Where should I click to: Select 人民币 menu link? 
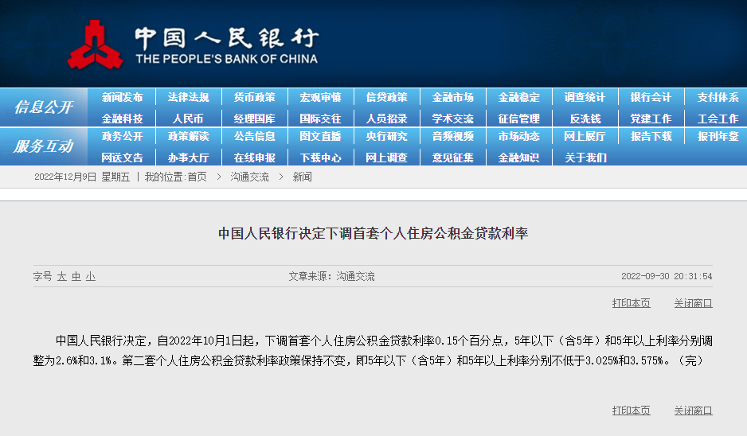pos(188,119)
